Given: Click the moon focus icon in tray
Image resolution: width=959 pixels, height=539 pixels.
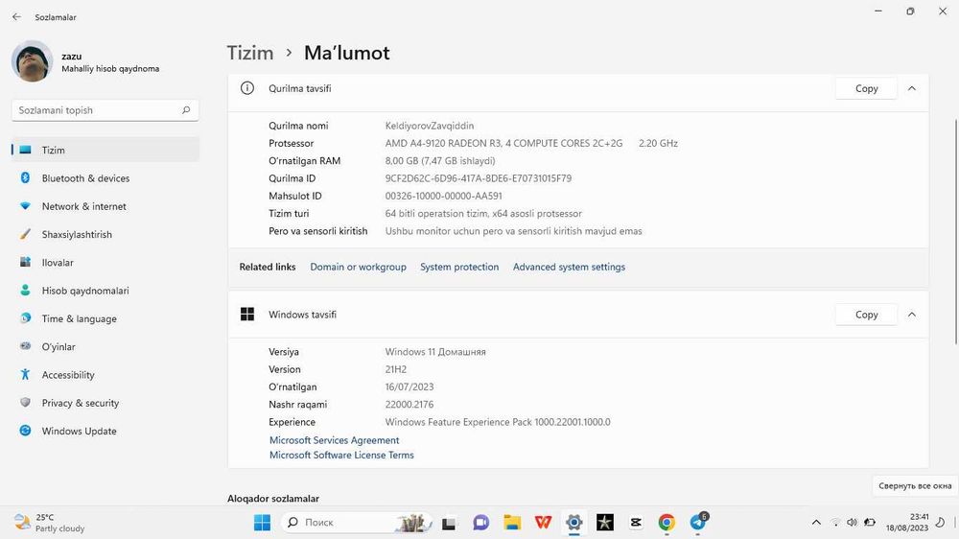Looking at the screenshot, I should click(941, 523).
